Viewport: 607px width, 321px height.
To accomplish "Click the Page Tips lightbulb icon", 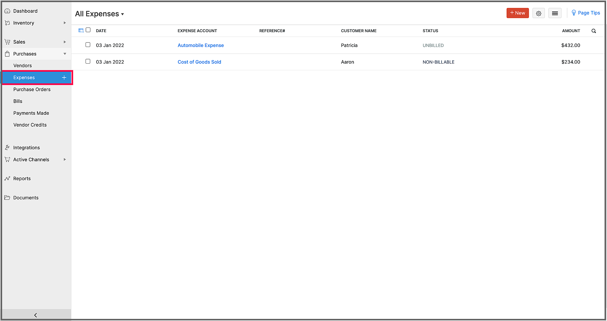I will point(574,13).
